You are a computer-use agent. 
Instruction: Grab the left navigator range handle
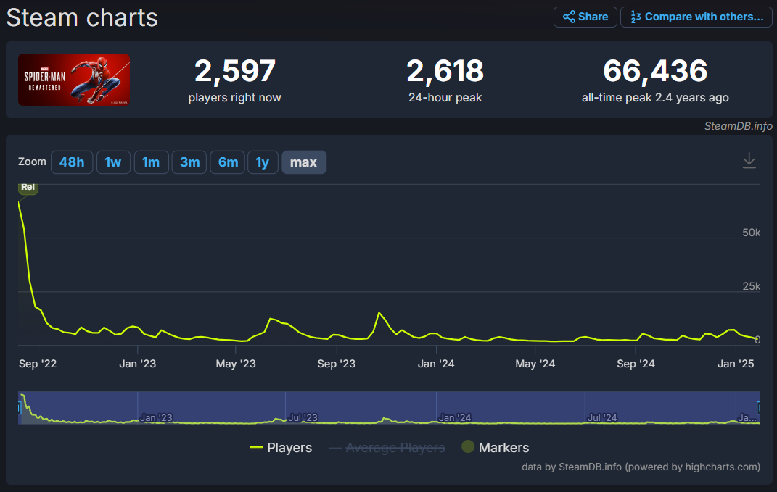click(x=20, y=408)
